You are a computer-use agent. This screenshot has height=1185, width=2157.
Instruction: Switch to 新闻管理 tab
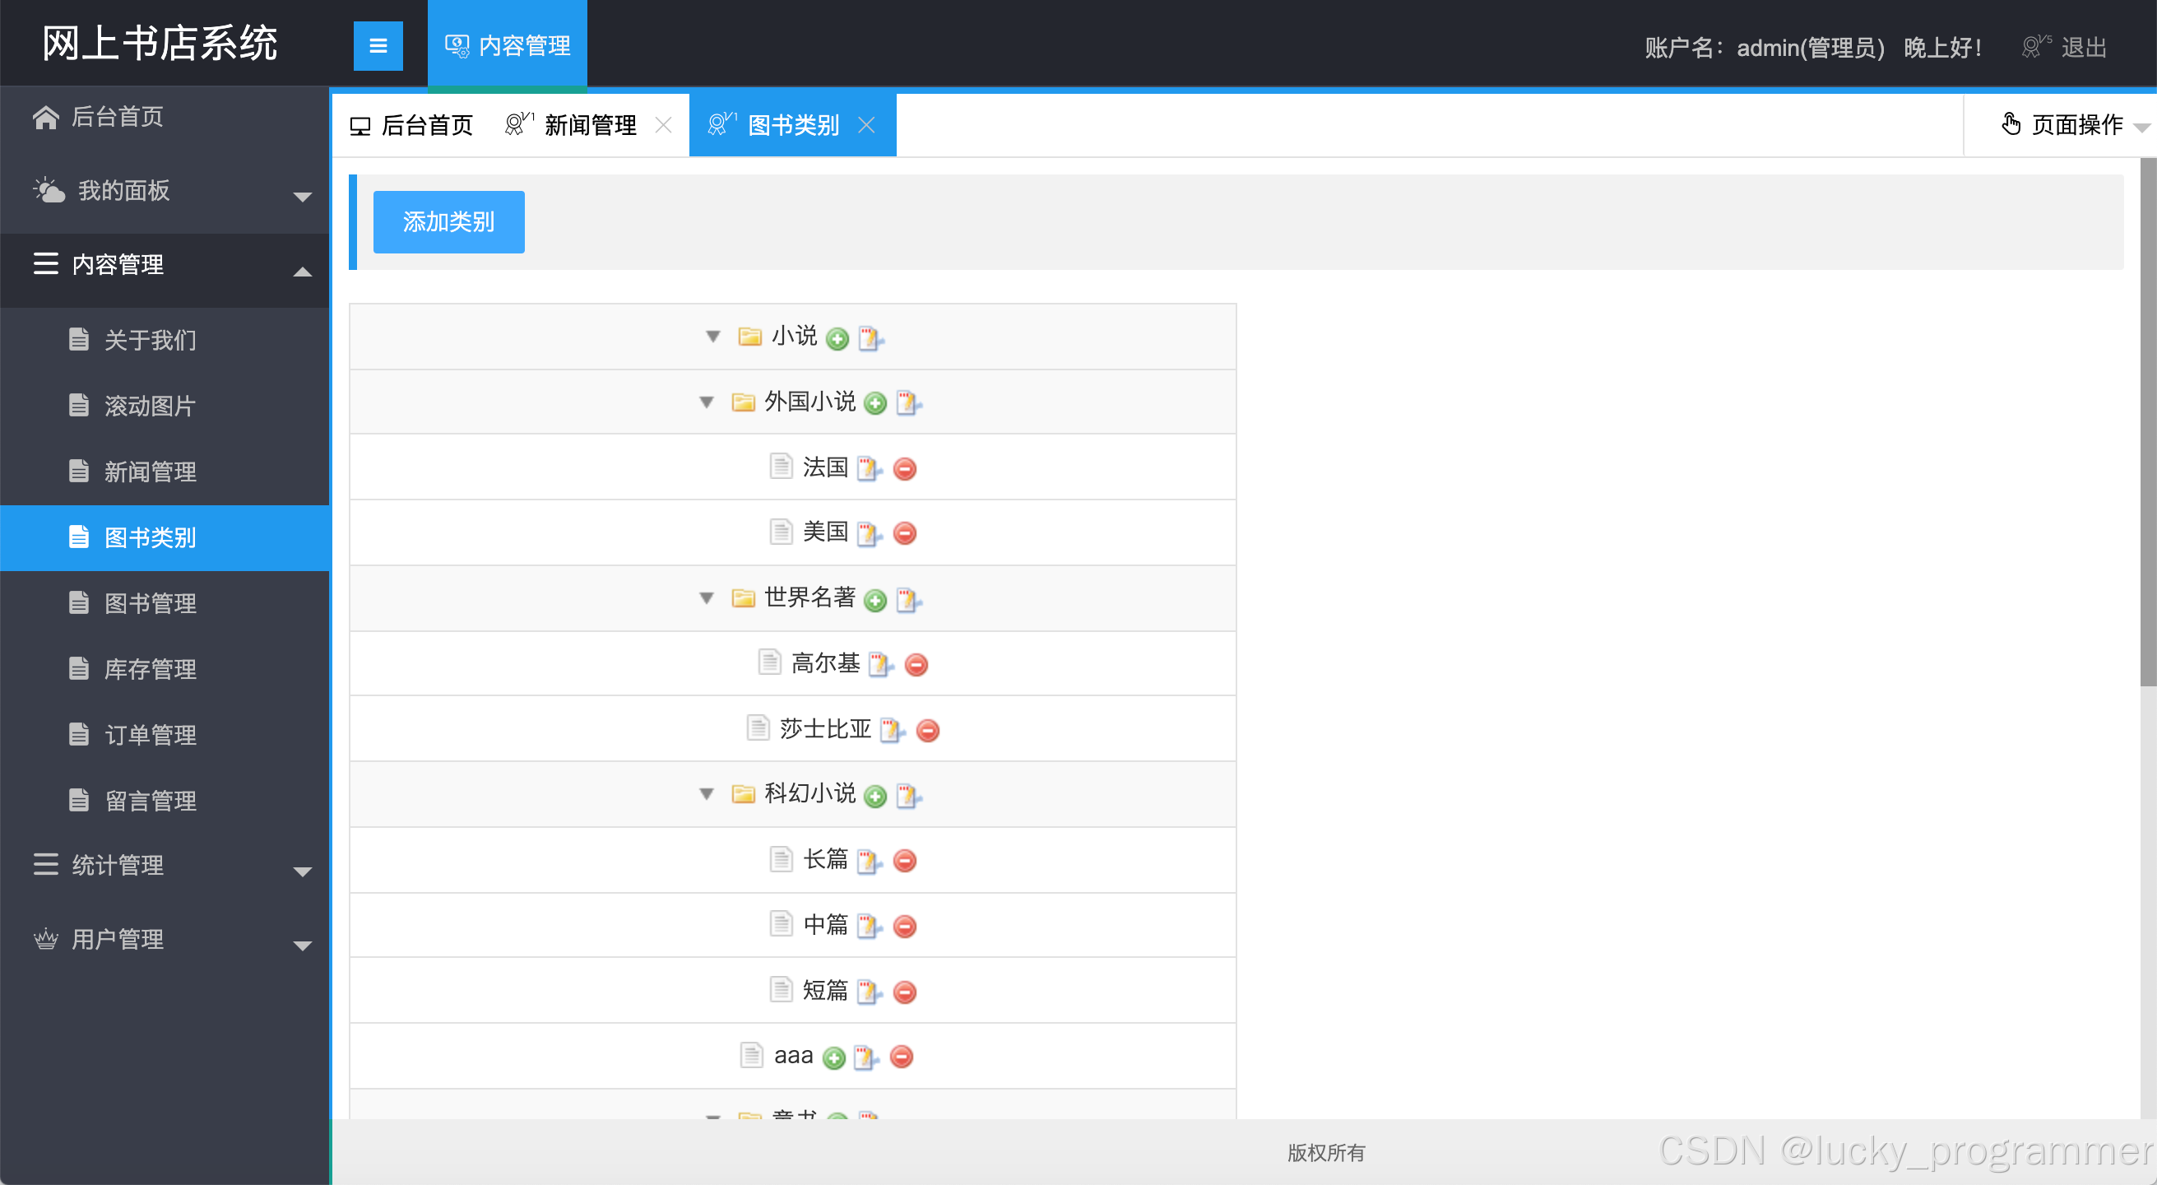[x=589, y=126]
